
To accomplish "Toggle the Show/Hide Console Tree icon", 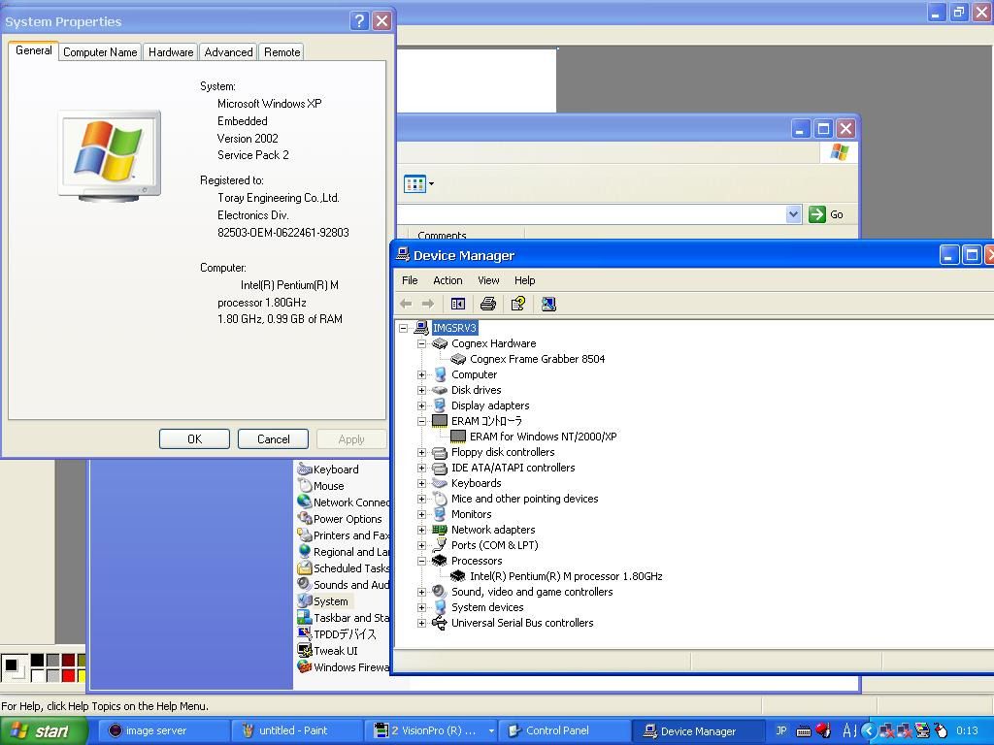I will pyautogui.click(x=458, y=304).
